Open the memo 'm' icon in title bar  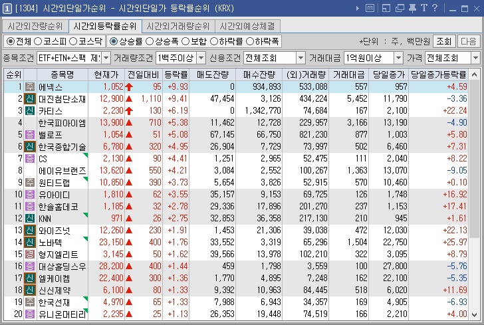(370, 8)
